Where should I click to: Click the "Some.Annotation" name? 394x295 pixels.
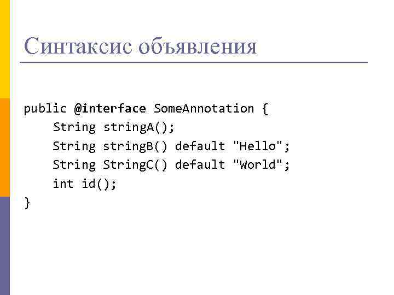[x=204, y=108]
